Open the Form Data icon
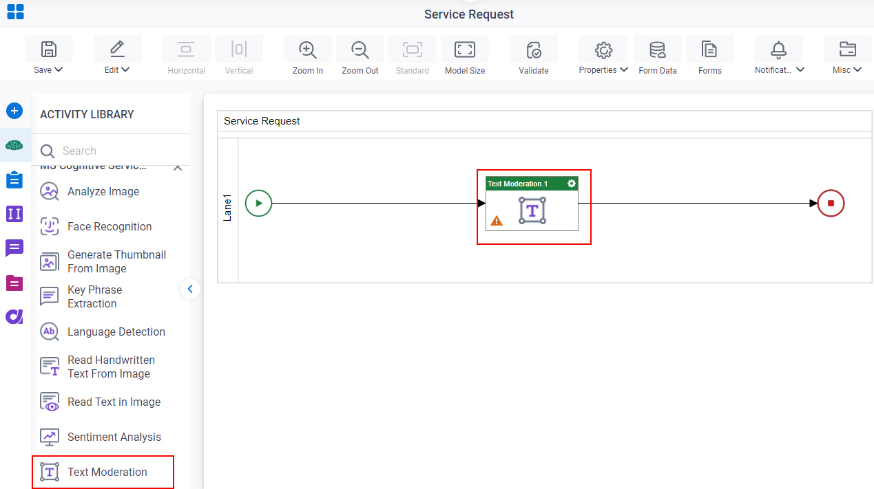 pos(657,50)
